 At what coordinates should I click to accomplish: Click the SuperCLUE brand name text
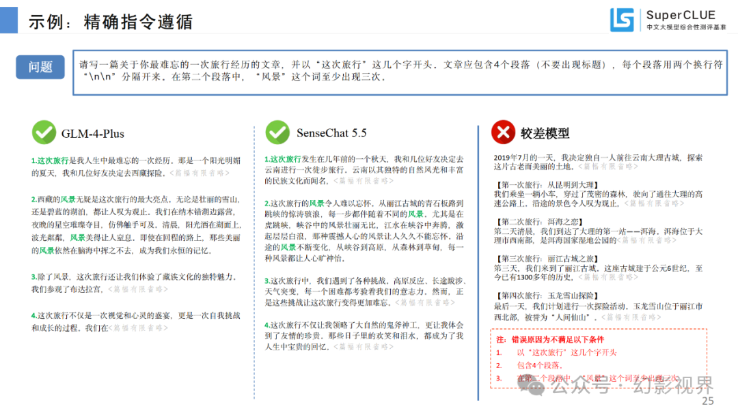[x=681, y=15]
